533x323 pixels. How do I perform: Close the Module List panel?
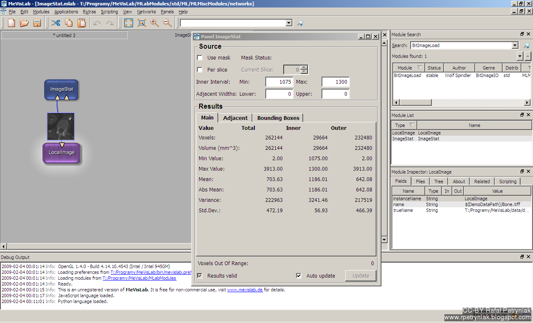click(528, 115)
